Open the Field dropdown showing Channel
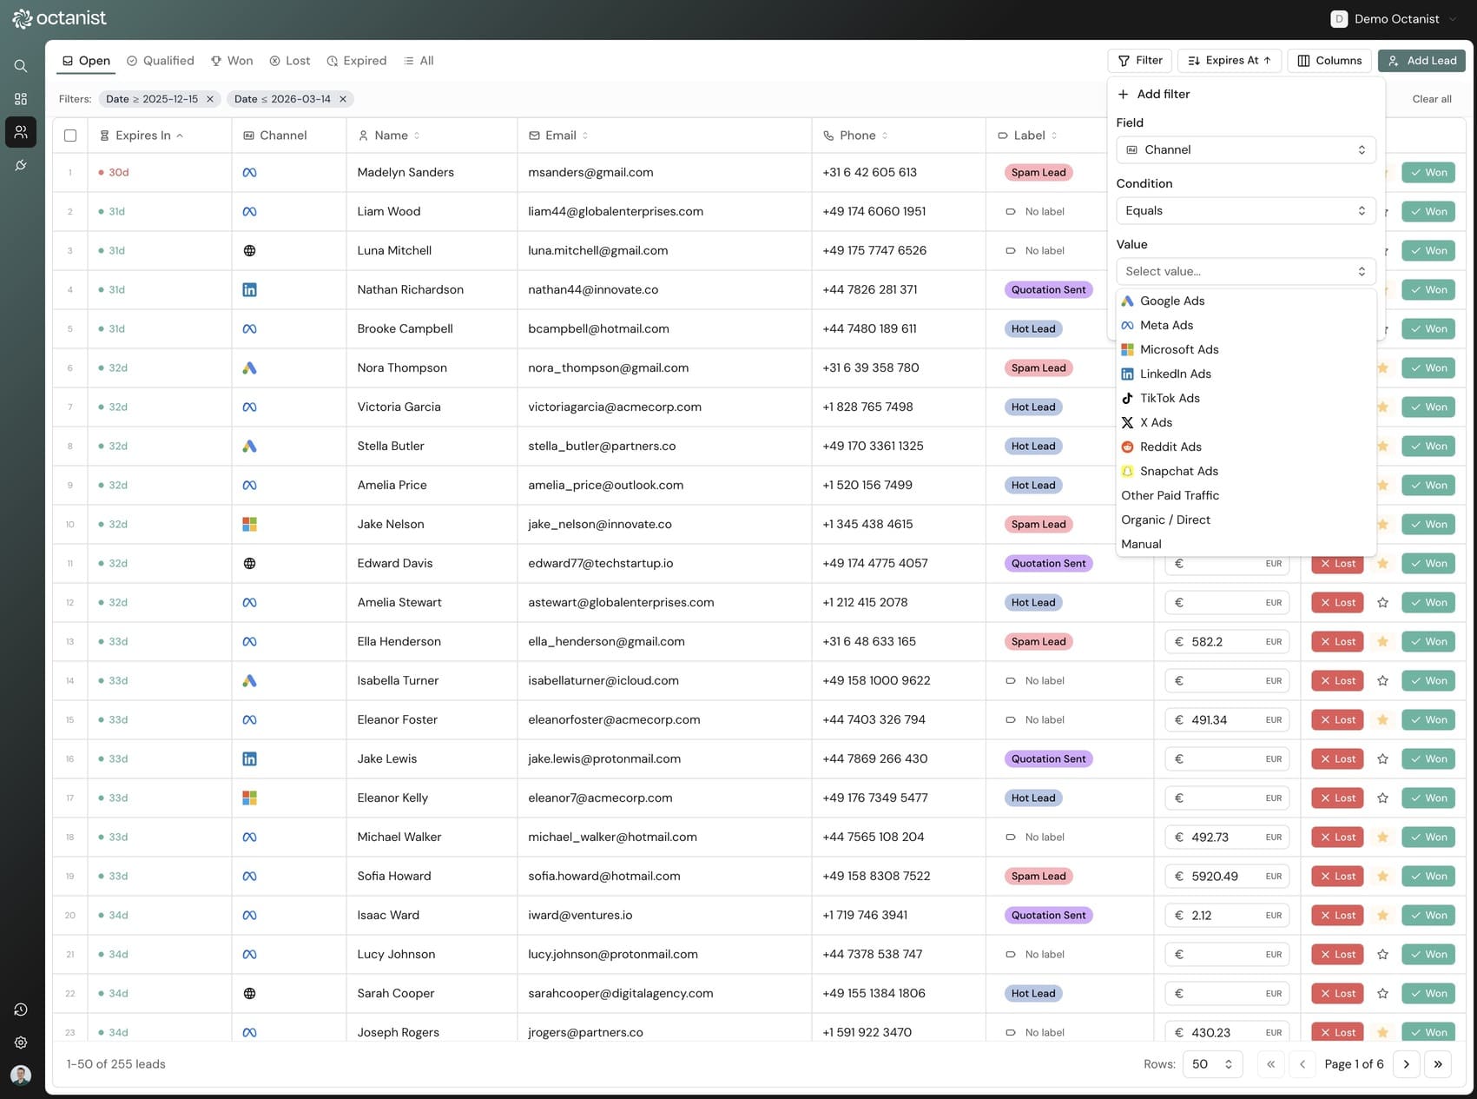 pyautogui.click(x=1245, y=149)
